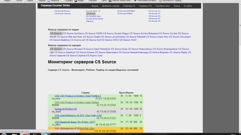Click the map name de_dust2
Image resolution: width=241 pixels, height=135 pixels.
[56, 112]
